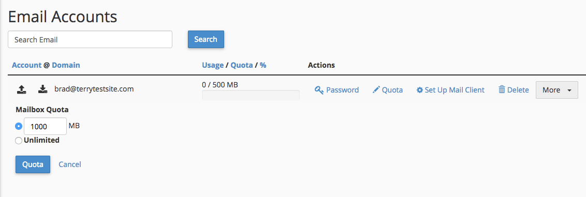Sort by the Quota column header
586x197 pixels.
pos(241,65)
